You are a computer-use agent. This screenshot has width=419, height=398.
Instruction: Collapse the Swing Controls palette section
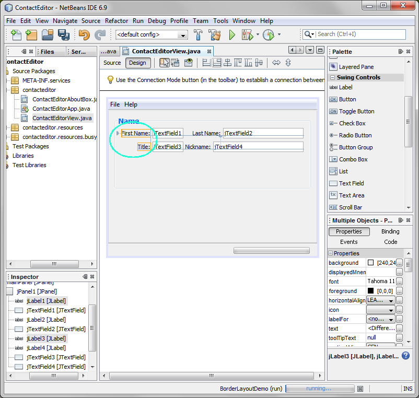(x=332, y=77)
